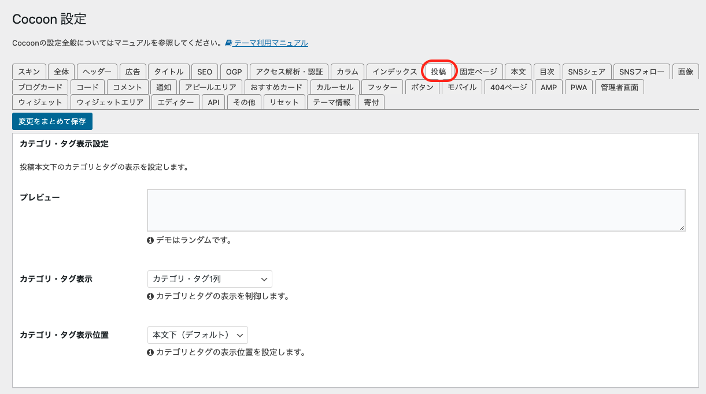This screenshot has height=394, width=706.
Task: Open the エディター tab
Action: (176, 102)
